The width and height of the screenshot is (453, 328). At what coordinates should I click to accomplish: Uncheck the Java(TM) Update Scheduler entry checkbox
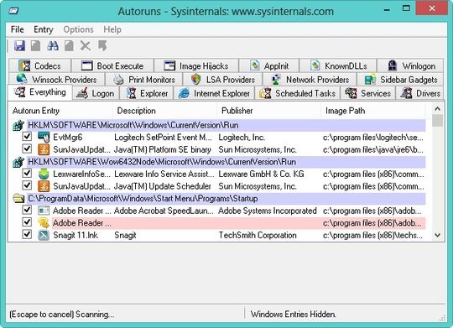pyautogui.click(x=27, y=185)
